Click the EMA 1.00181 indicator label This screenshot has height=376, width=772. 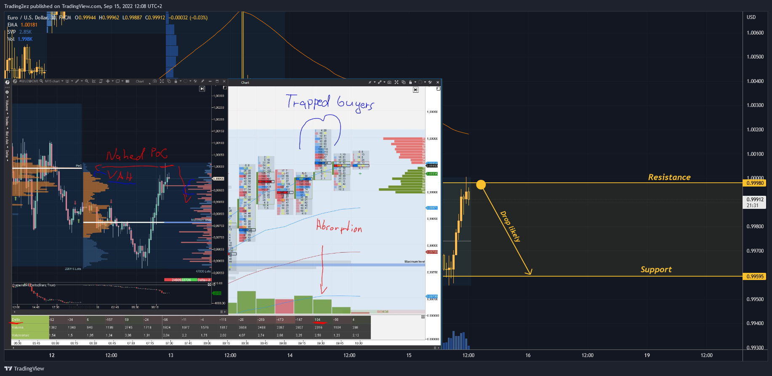(22, 25)
